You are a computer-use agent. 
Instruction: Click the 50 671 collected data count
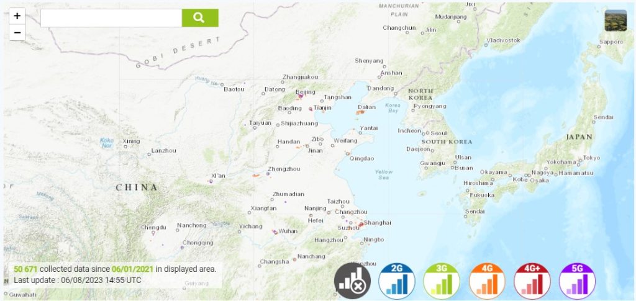25,269
